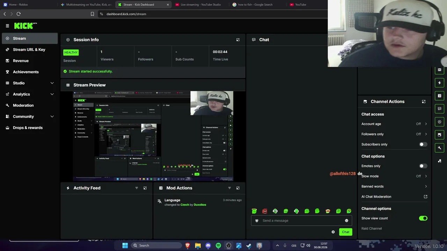
Task: Switch to how to fish Google Search tab
Action: [258, 5]
